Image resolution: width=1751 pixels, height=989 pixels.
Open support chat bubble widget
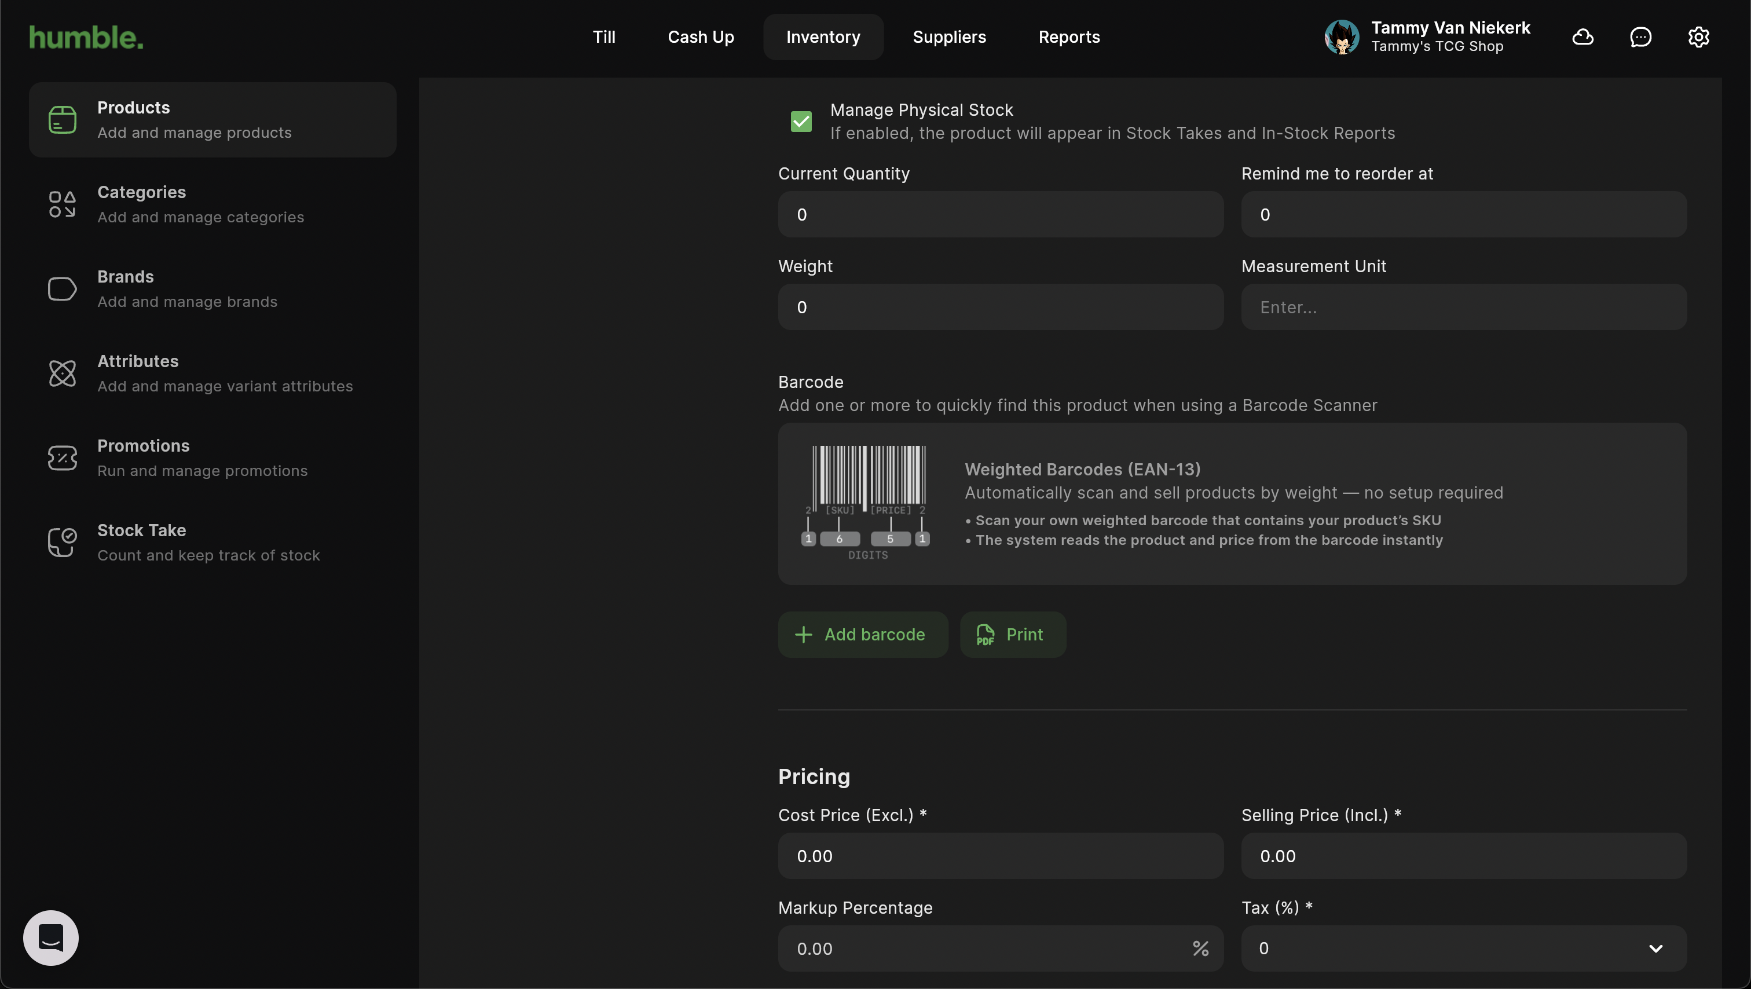[51, 937]
